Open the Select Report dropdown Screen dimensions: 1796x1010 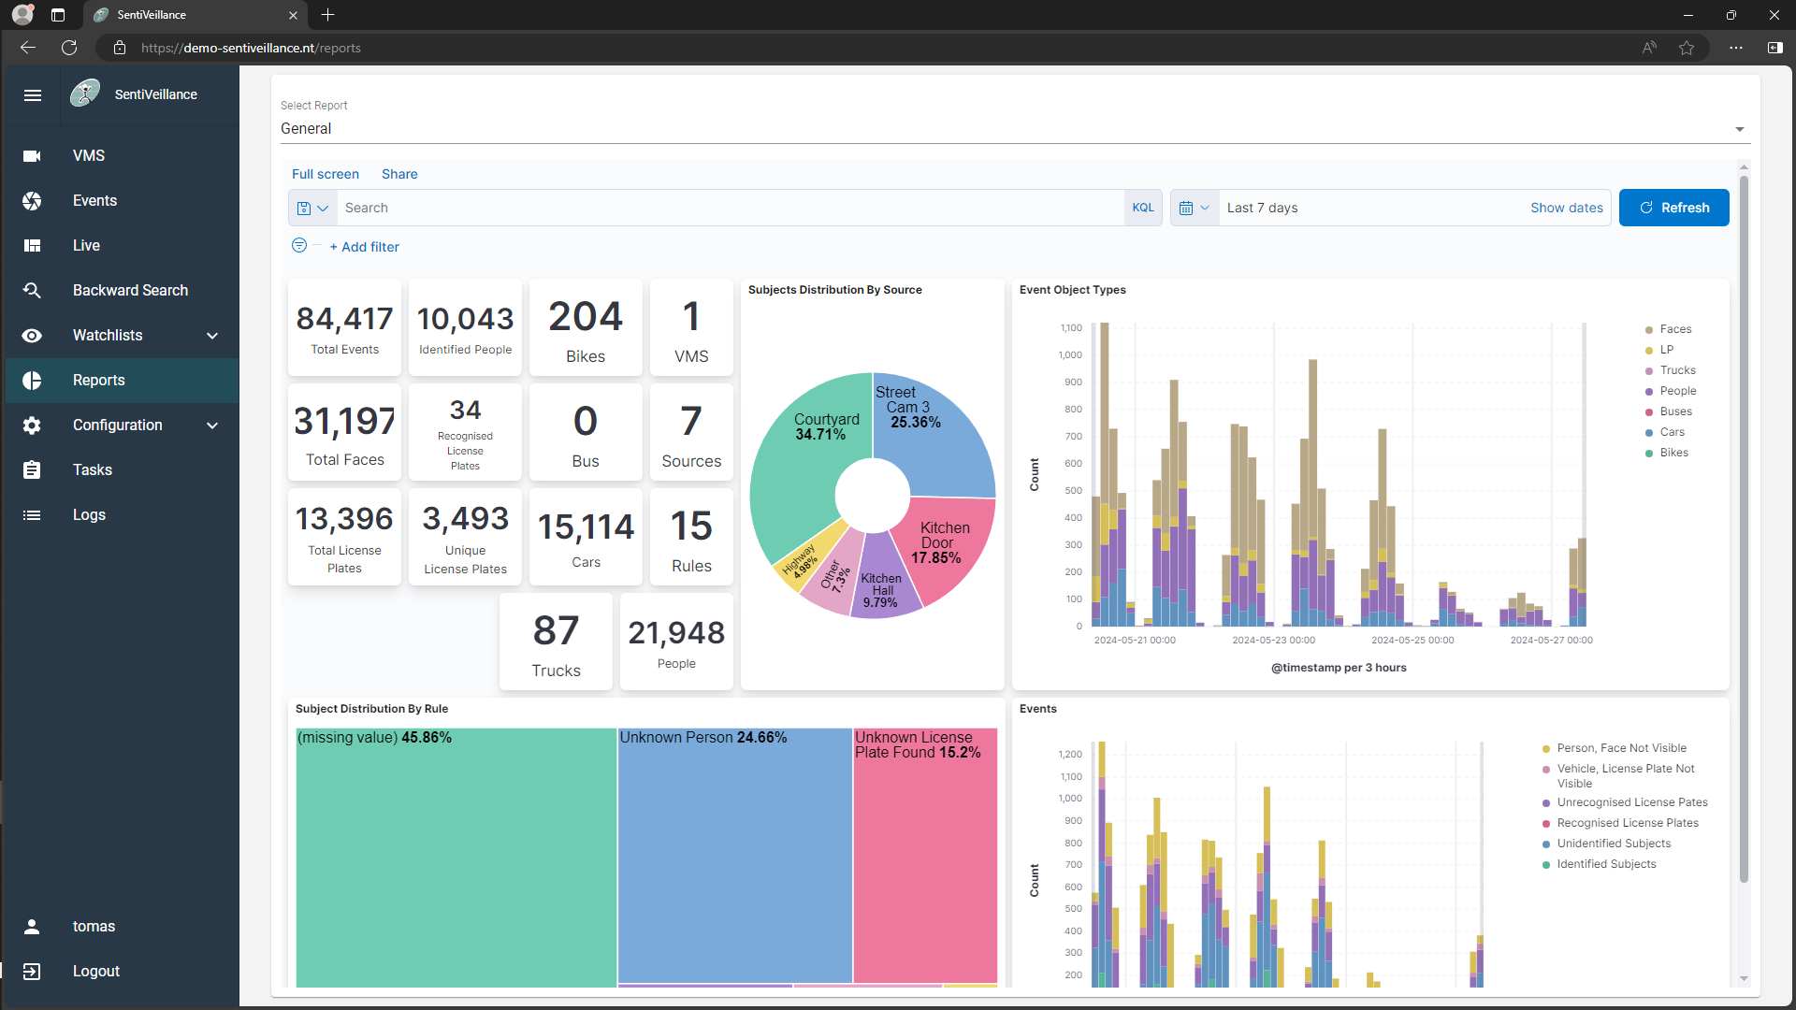point(1015,129)
